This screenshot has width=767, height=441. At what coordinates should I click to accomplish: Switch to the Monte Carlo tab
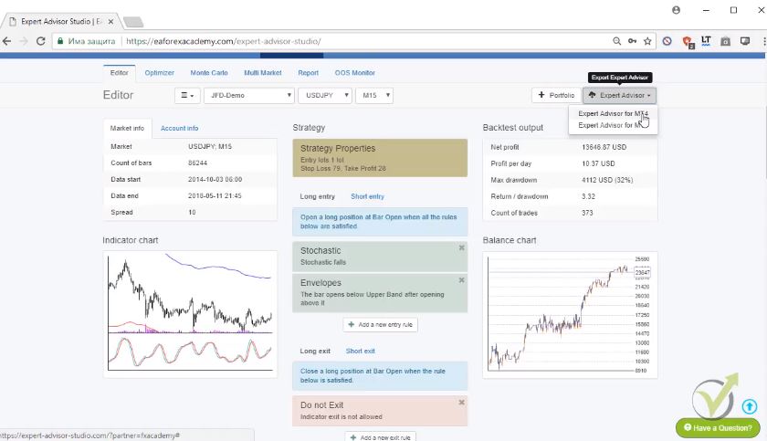[x=209, y=73]
